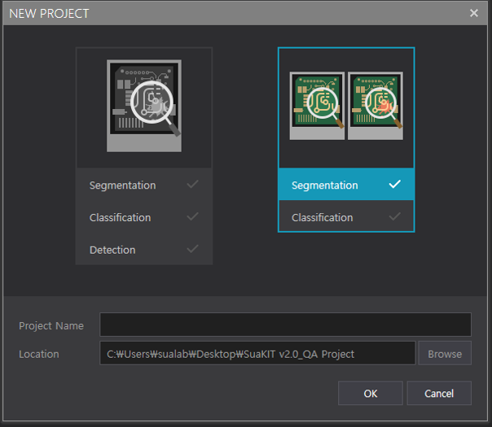The image size is (492, 427).
Task: Click the Project Name input field
Action: click(x=285, y=325)
